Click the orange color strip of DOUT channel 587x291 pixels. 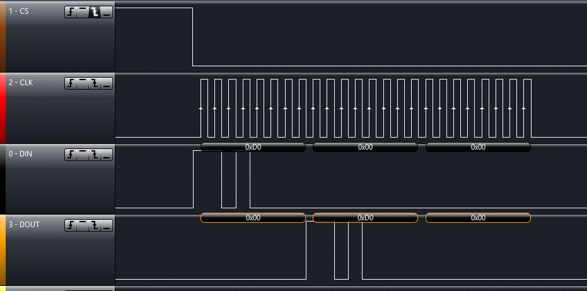tap(3, 251)
